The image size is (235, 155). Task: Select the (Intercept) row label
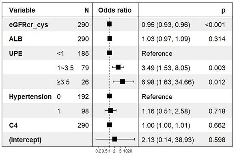(x=25, y=140)
